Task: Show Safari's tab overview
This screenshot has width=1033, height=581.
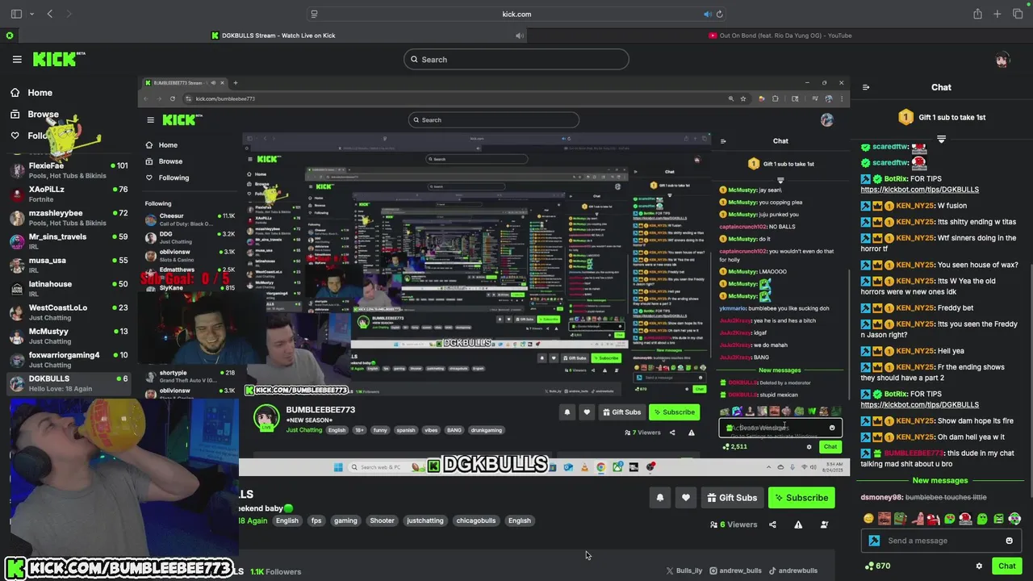Action: pyautogui.click(x=1018, y=14)
